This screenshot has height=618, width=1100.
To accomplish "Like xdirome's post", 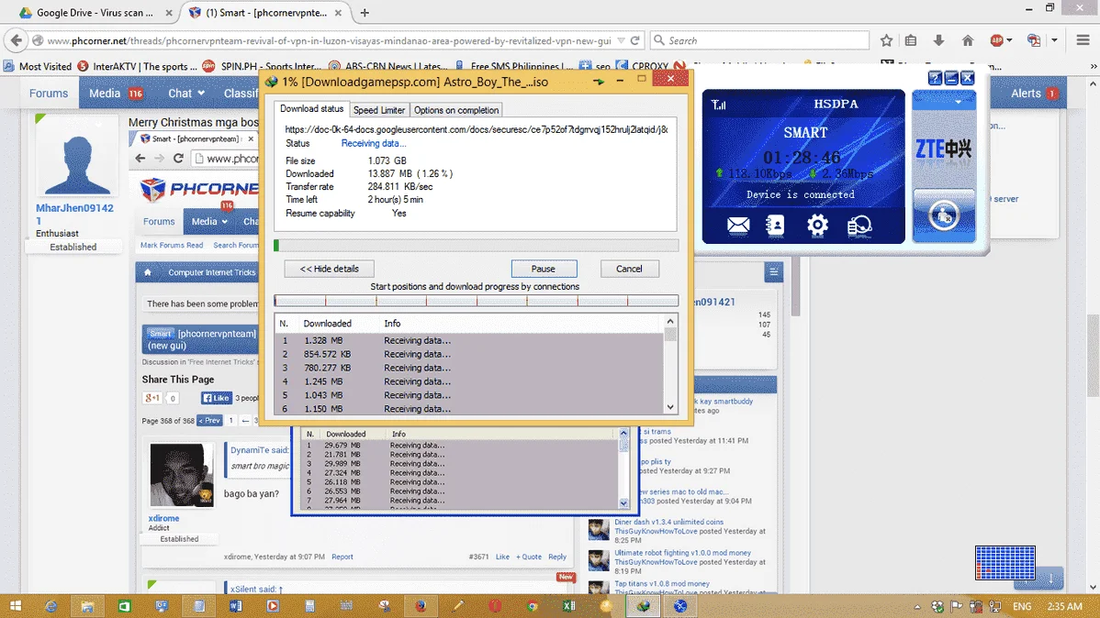I will pyautogui.click(x=502, y=557).
